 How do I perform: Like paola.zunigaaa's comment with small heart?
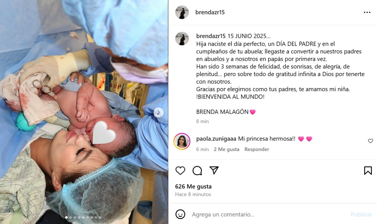point(371,141)
